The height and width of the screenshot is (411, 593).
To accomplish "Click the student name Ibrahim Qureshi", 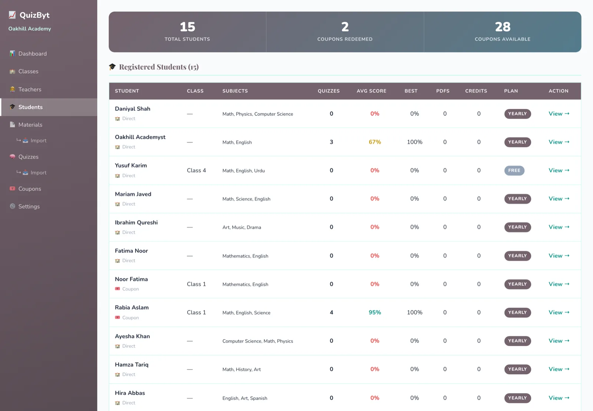I will [136, 222].
